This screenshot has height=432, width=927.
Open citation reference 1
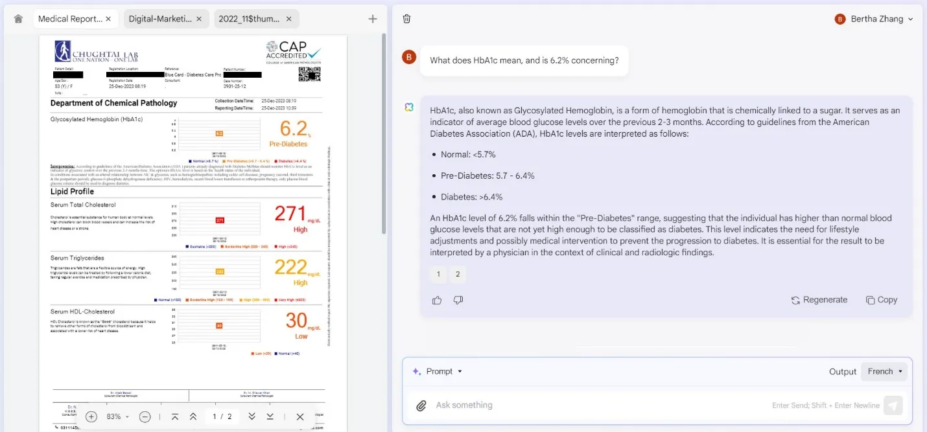[x=438, y=274]
